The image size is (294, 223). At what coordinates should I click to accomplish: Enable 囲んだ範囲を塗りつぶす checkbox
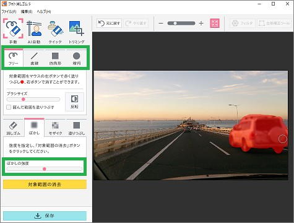coord(9,107)
